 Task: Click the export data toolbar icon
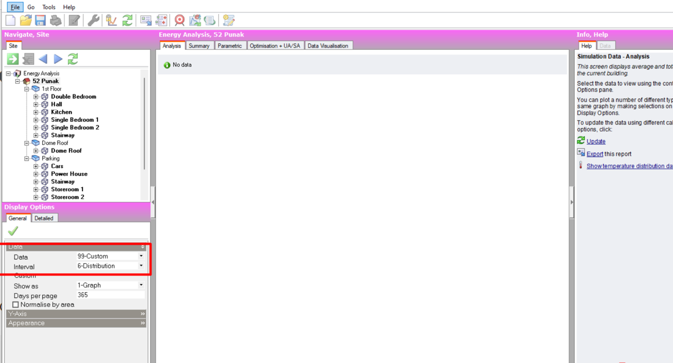146,20
